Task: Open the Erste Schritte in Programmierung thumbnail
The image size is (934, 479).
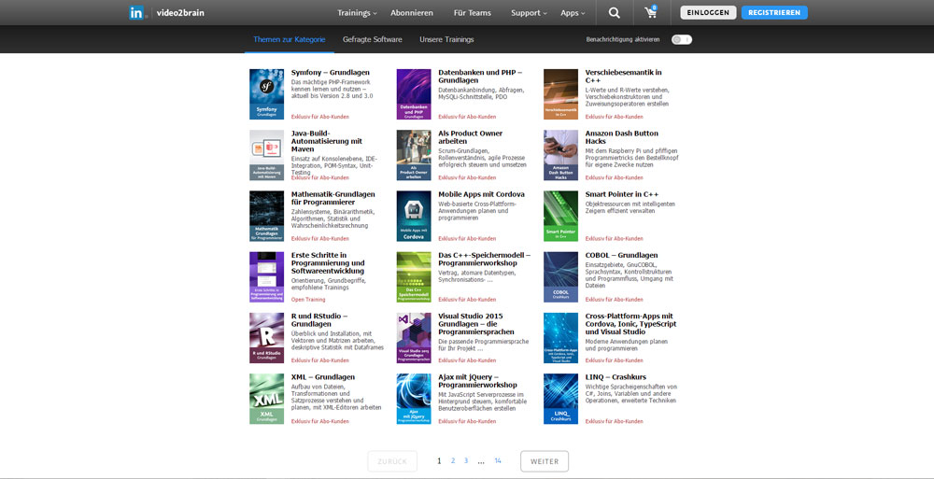Action: (x=266, y=277)
